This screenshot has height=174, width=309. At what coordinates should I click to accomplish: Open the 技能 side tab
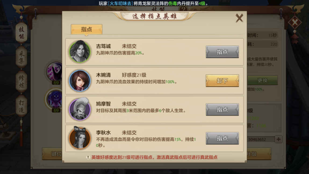(x=21, y=33)
